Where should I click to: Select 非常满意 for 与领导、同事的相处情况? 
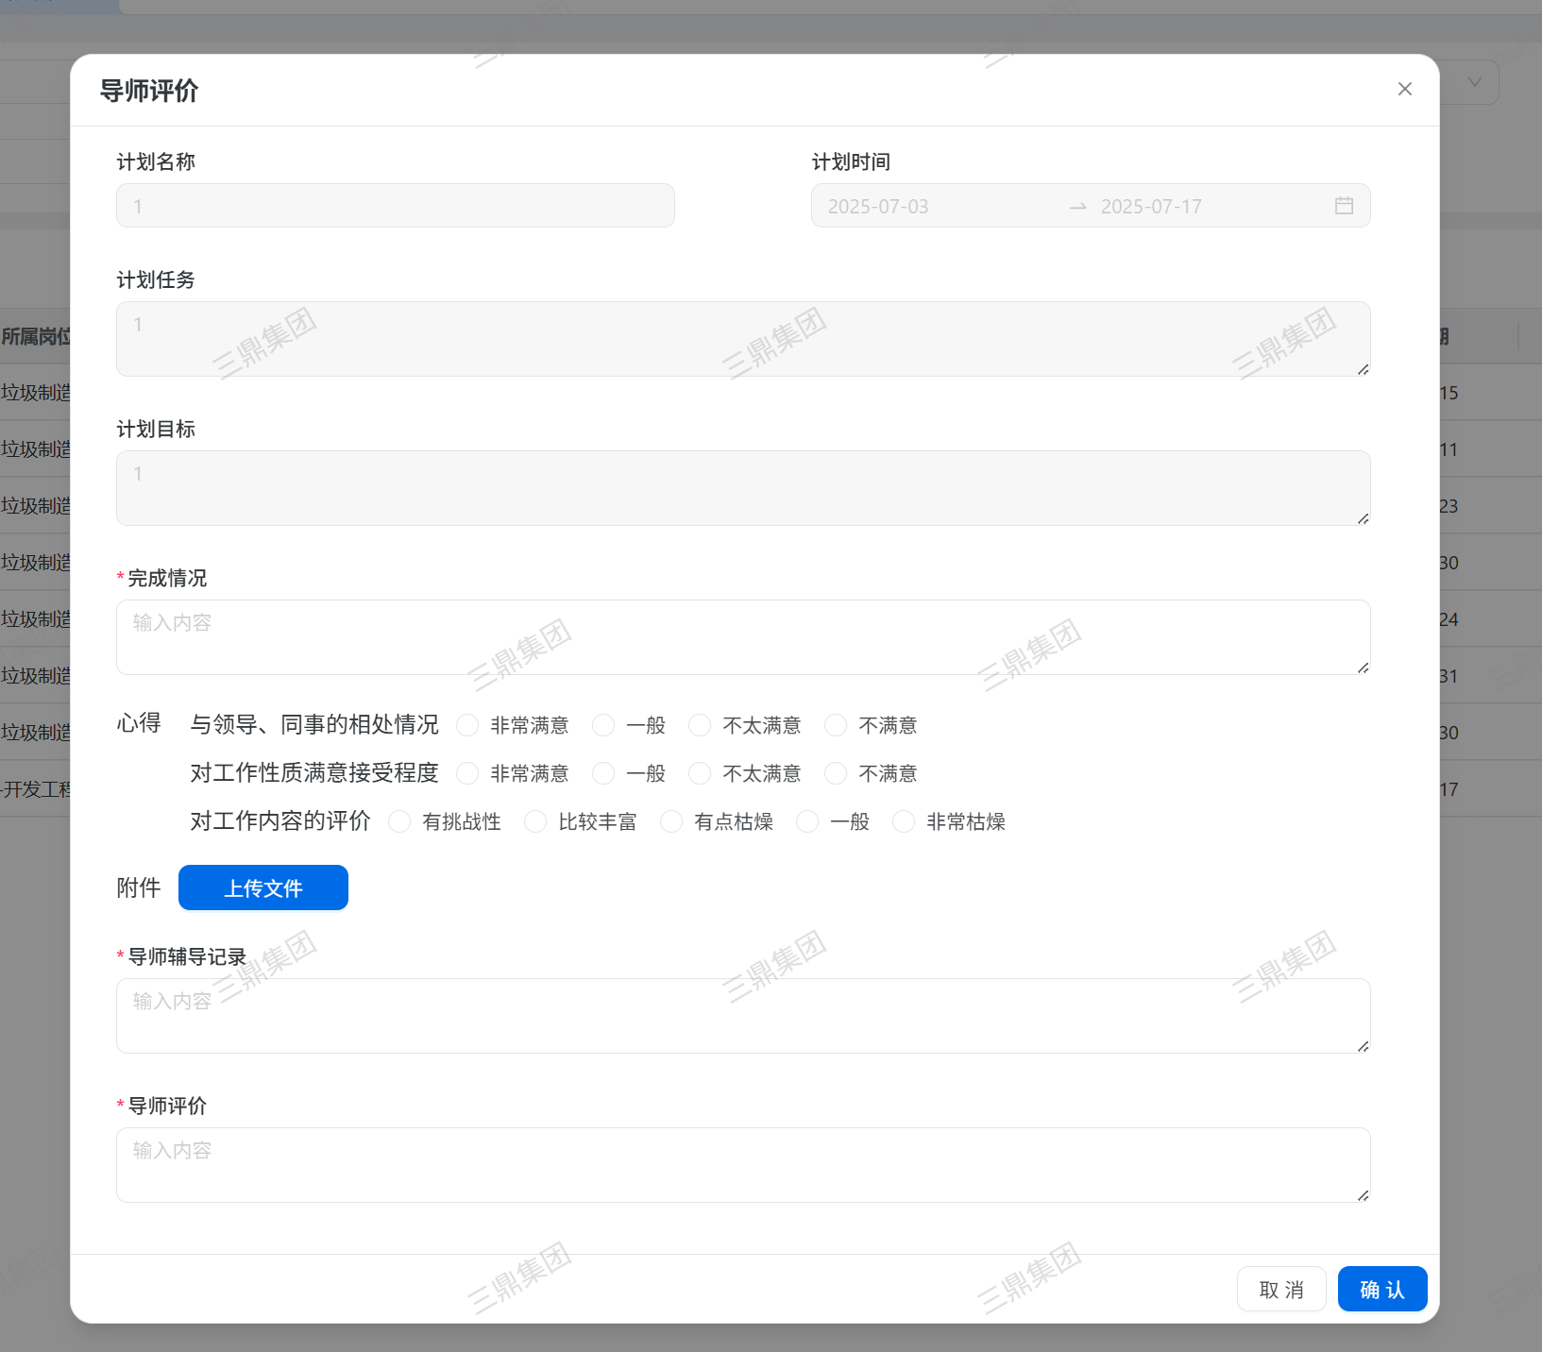467,725
